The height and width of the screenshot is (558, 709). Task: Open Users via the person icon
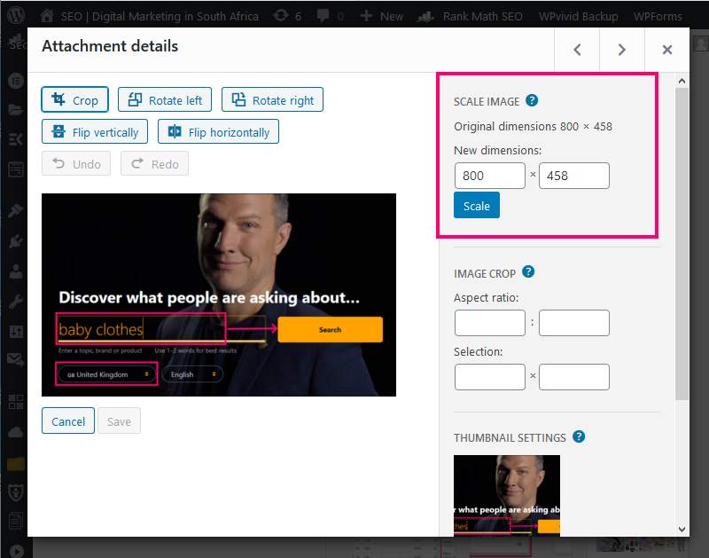16,271
